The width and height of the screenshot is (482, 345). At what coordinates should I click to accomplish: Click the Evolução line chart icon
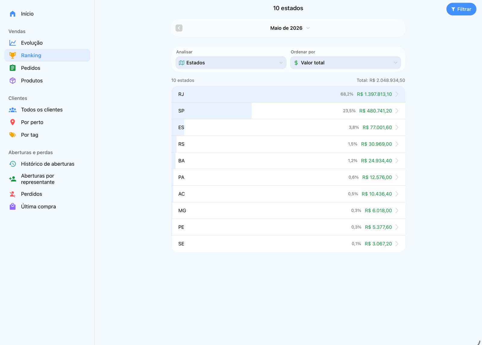tap(13, 43)
